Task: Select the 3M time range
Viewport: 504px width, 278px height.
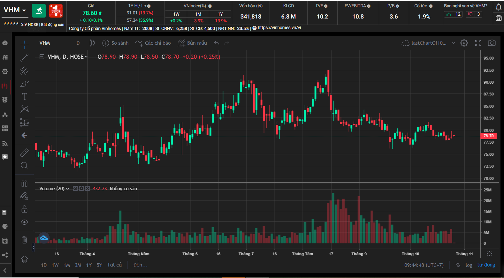Action: click(78, 265)
